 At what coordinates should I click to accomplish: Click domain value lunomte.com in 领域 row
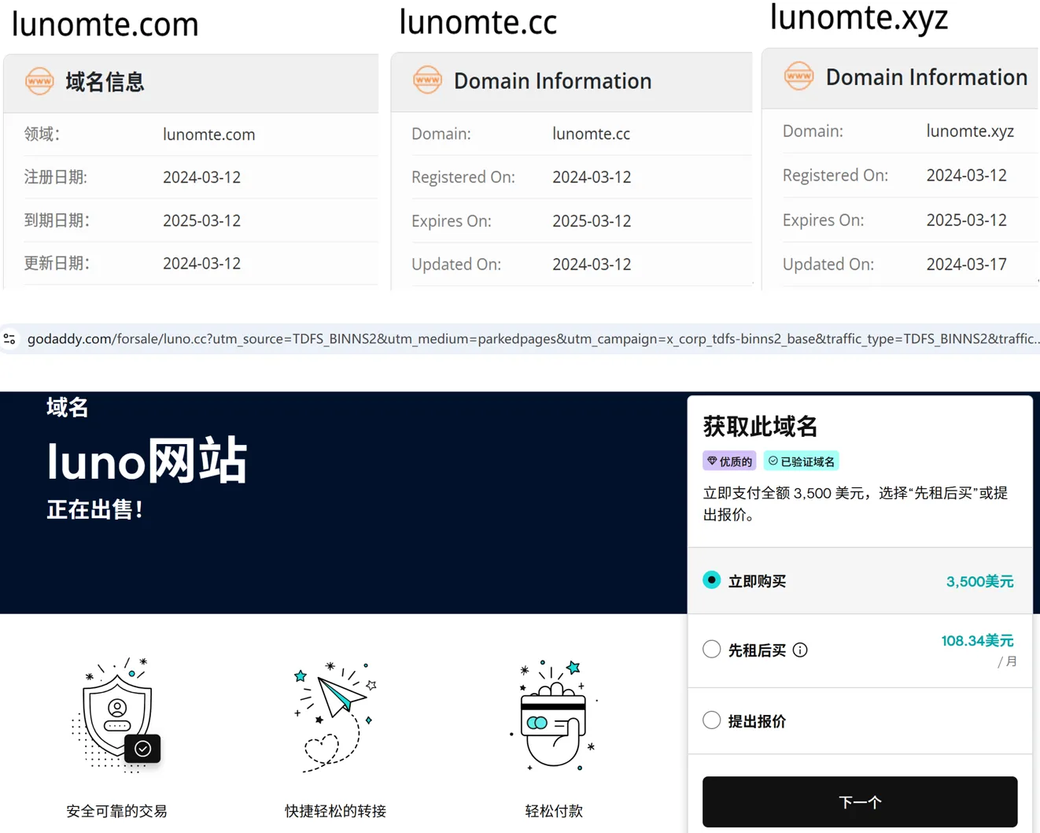point(209,135)
